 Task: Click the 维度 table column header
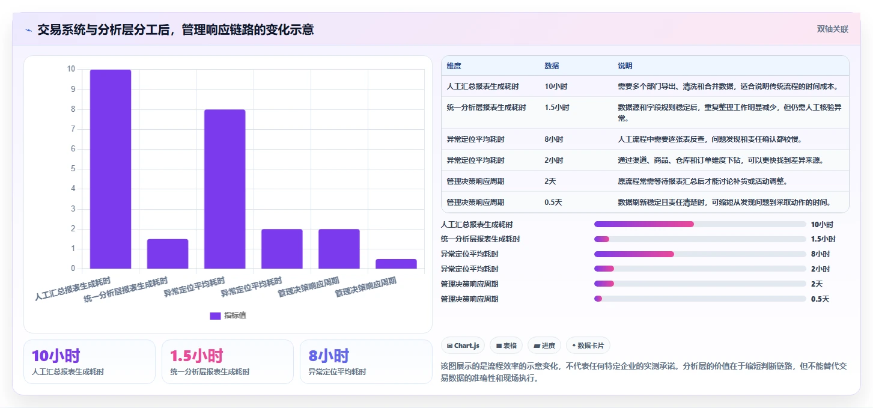pyautogui.click(x=454, y=65)
